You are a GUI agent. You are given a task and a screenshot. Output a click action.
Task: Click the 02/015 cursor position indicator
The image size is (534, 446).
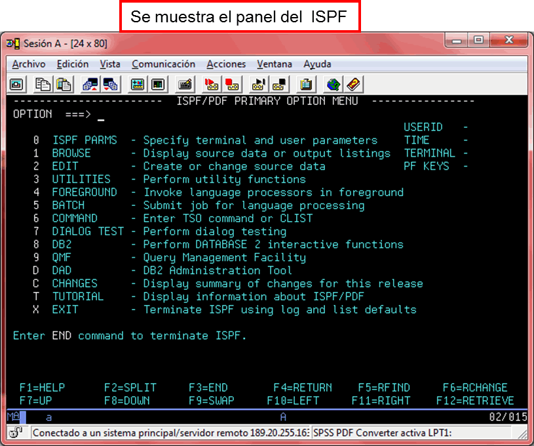[x=508, y=416]
